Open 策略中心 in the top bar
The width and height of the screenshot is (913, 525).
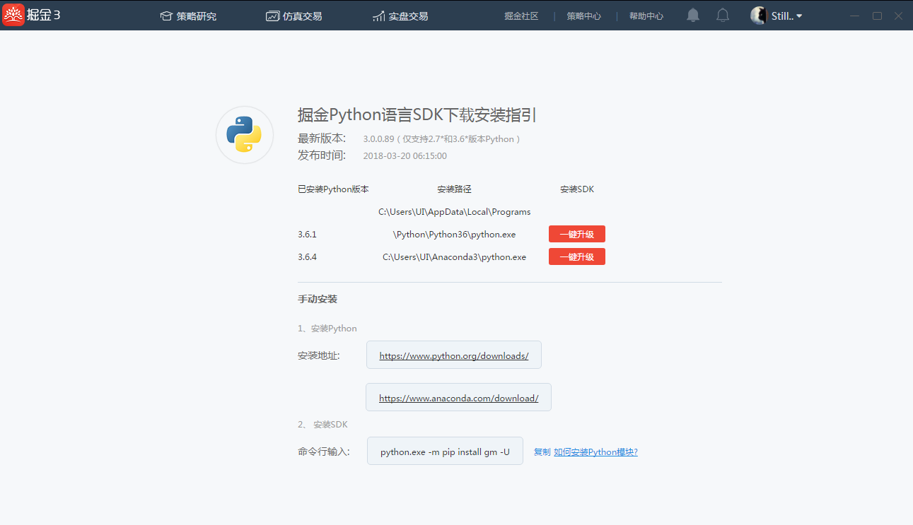[x=583, y=16]
